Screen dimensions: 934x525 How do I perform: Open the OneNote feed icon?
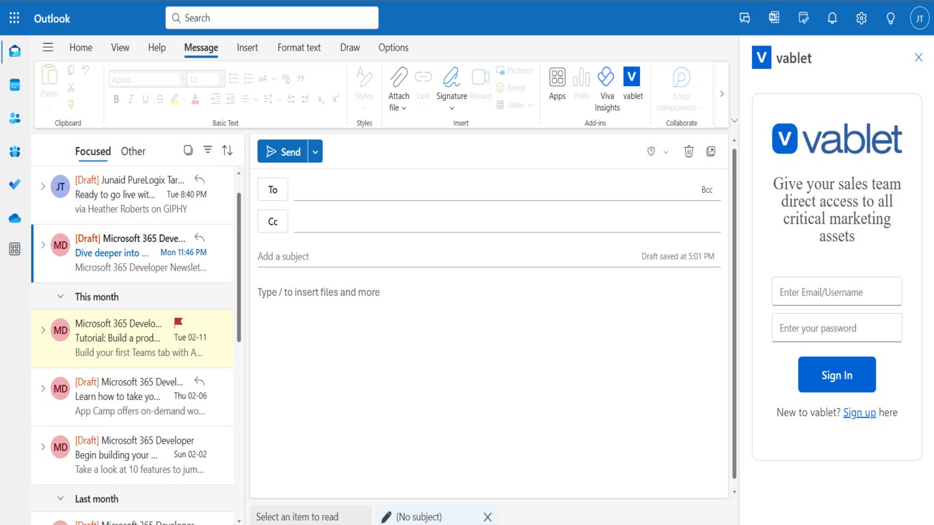click(774, 18)
